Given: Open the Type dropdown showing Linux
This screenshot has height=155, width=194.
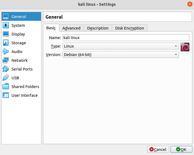Looking at the screenshot, I should [121, 46].
